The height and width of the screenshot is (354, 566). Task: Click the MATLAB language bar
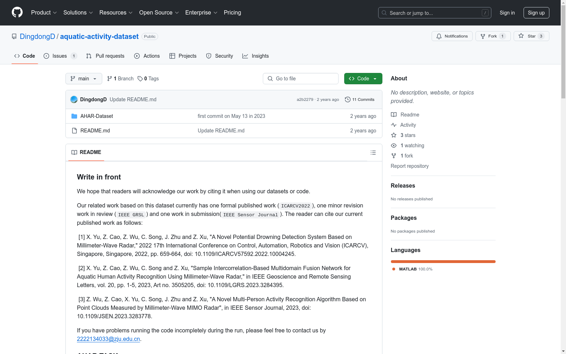tap(443, 262)
